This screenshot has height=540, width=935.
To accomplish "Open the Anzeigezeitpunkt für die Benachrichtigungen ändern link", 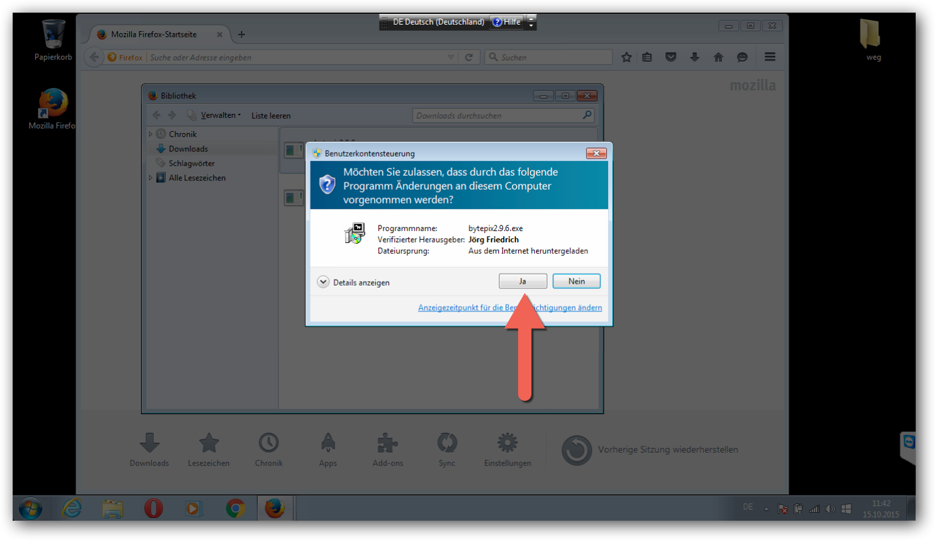I will click(x=510, y=308).
